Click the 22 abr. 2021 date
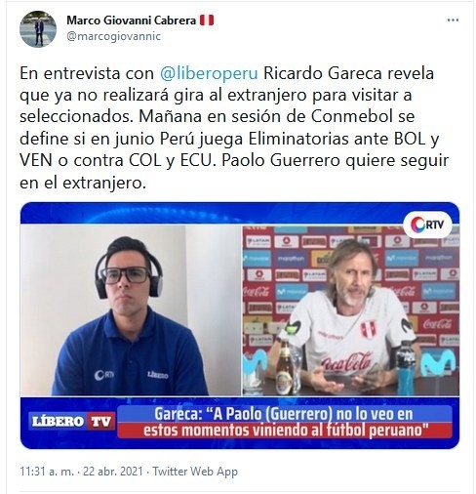476x494 pixels. 113,472
